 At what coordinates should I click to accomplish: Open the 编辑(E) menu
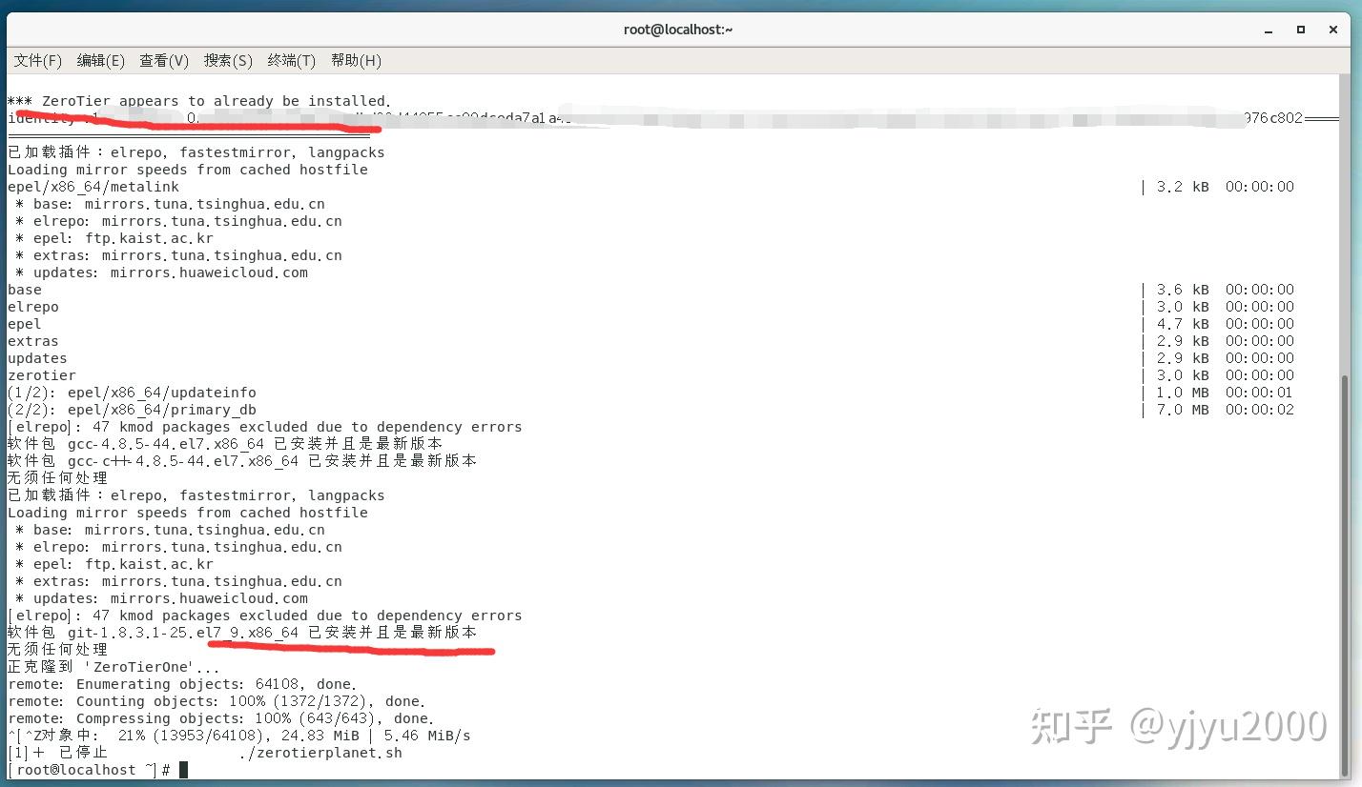click(101, 60)
